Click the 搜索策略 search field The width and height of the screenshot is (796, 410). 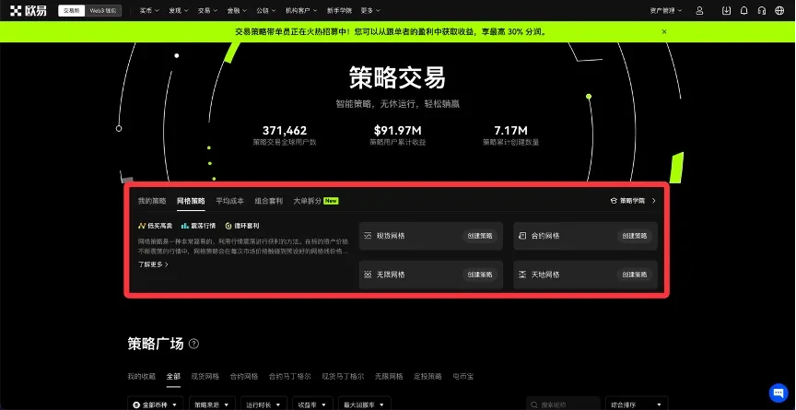pyautogui.click(x=562, y=404)
